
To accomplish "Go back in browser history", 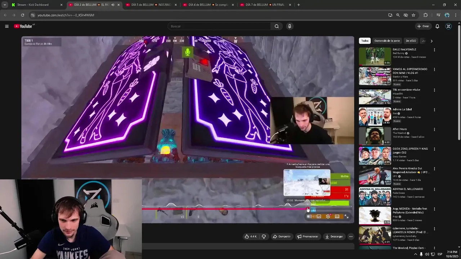I will [x=5, y=15].
